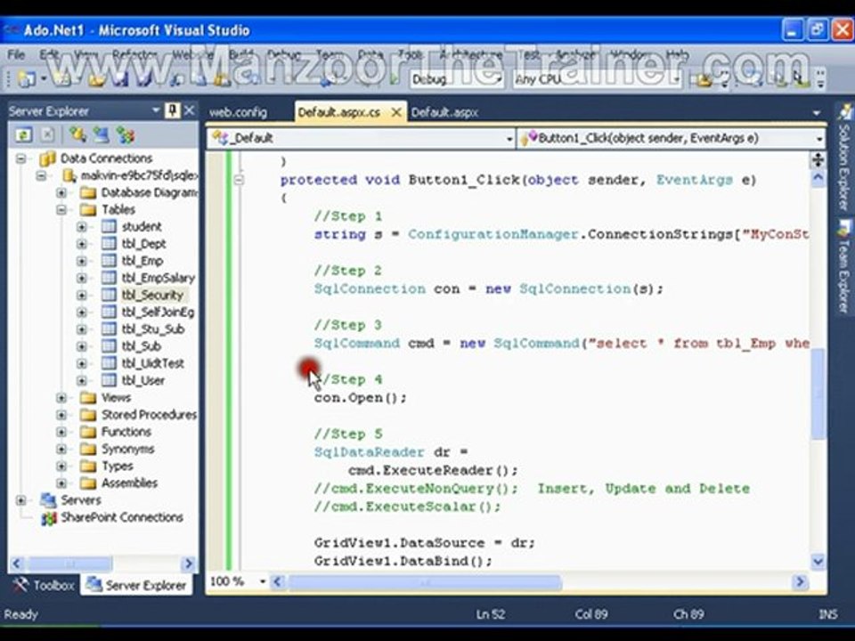The width and height of the screenshot is (855, 641).
Task: Click the con.Open(); code line
Action: click(361, 397)
